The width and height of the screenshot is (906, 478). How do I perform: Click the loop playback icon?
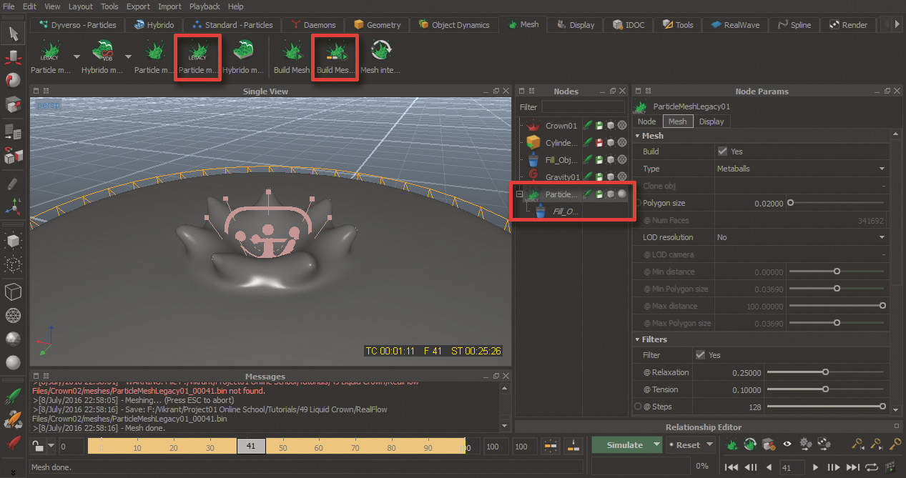(871, 467)
